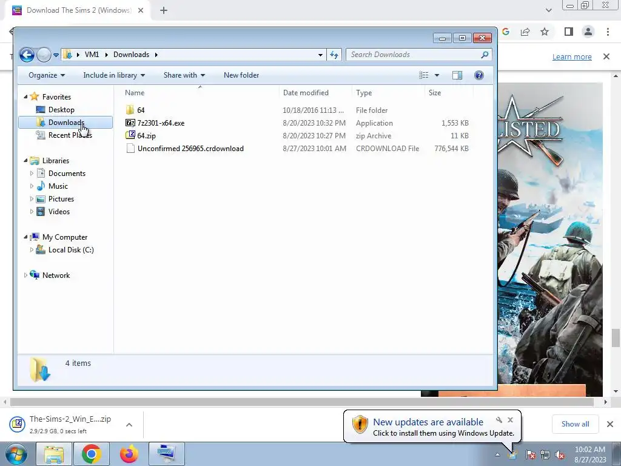
Task: Open the Documents library item
Action: [x=67, y=174]
